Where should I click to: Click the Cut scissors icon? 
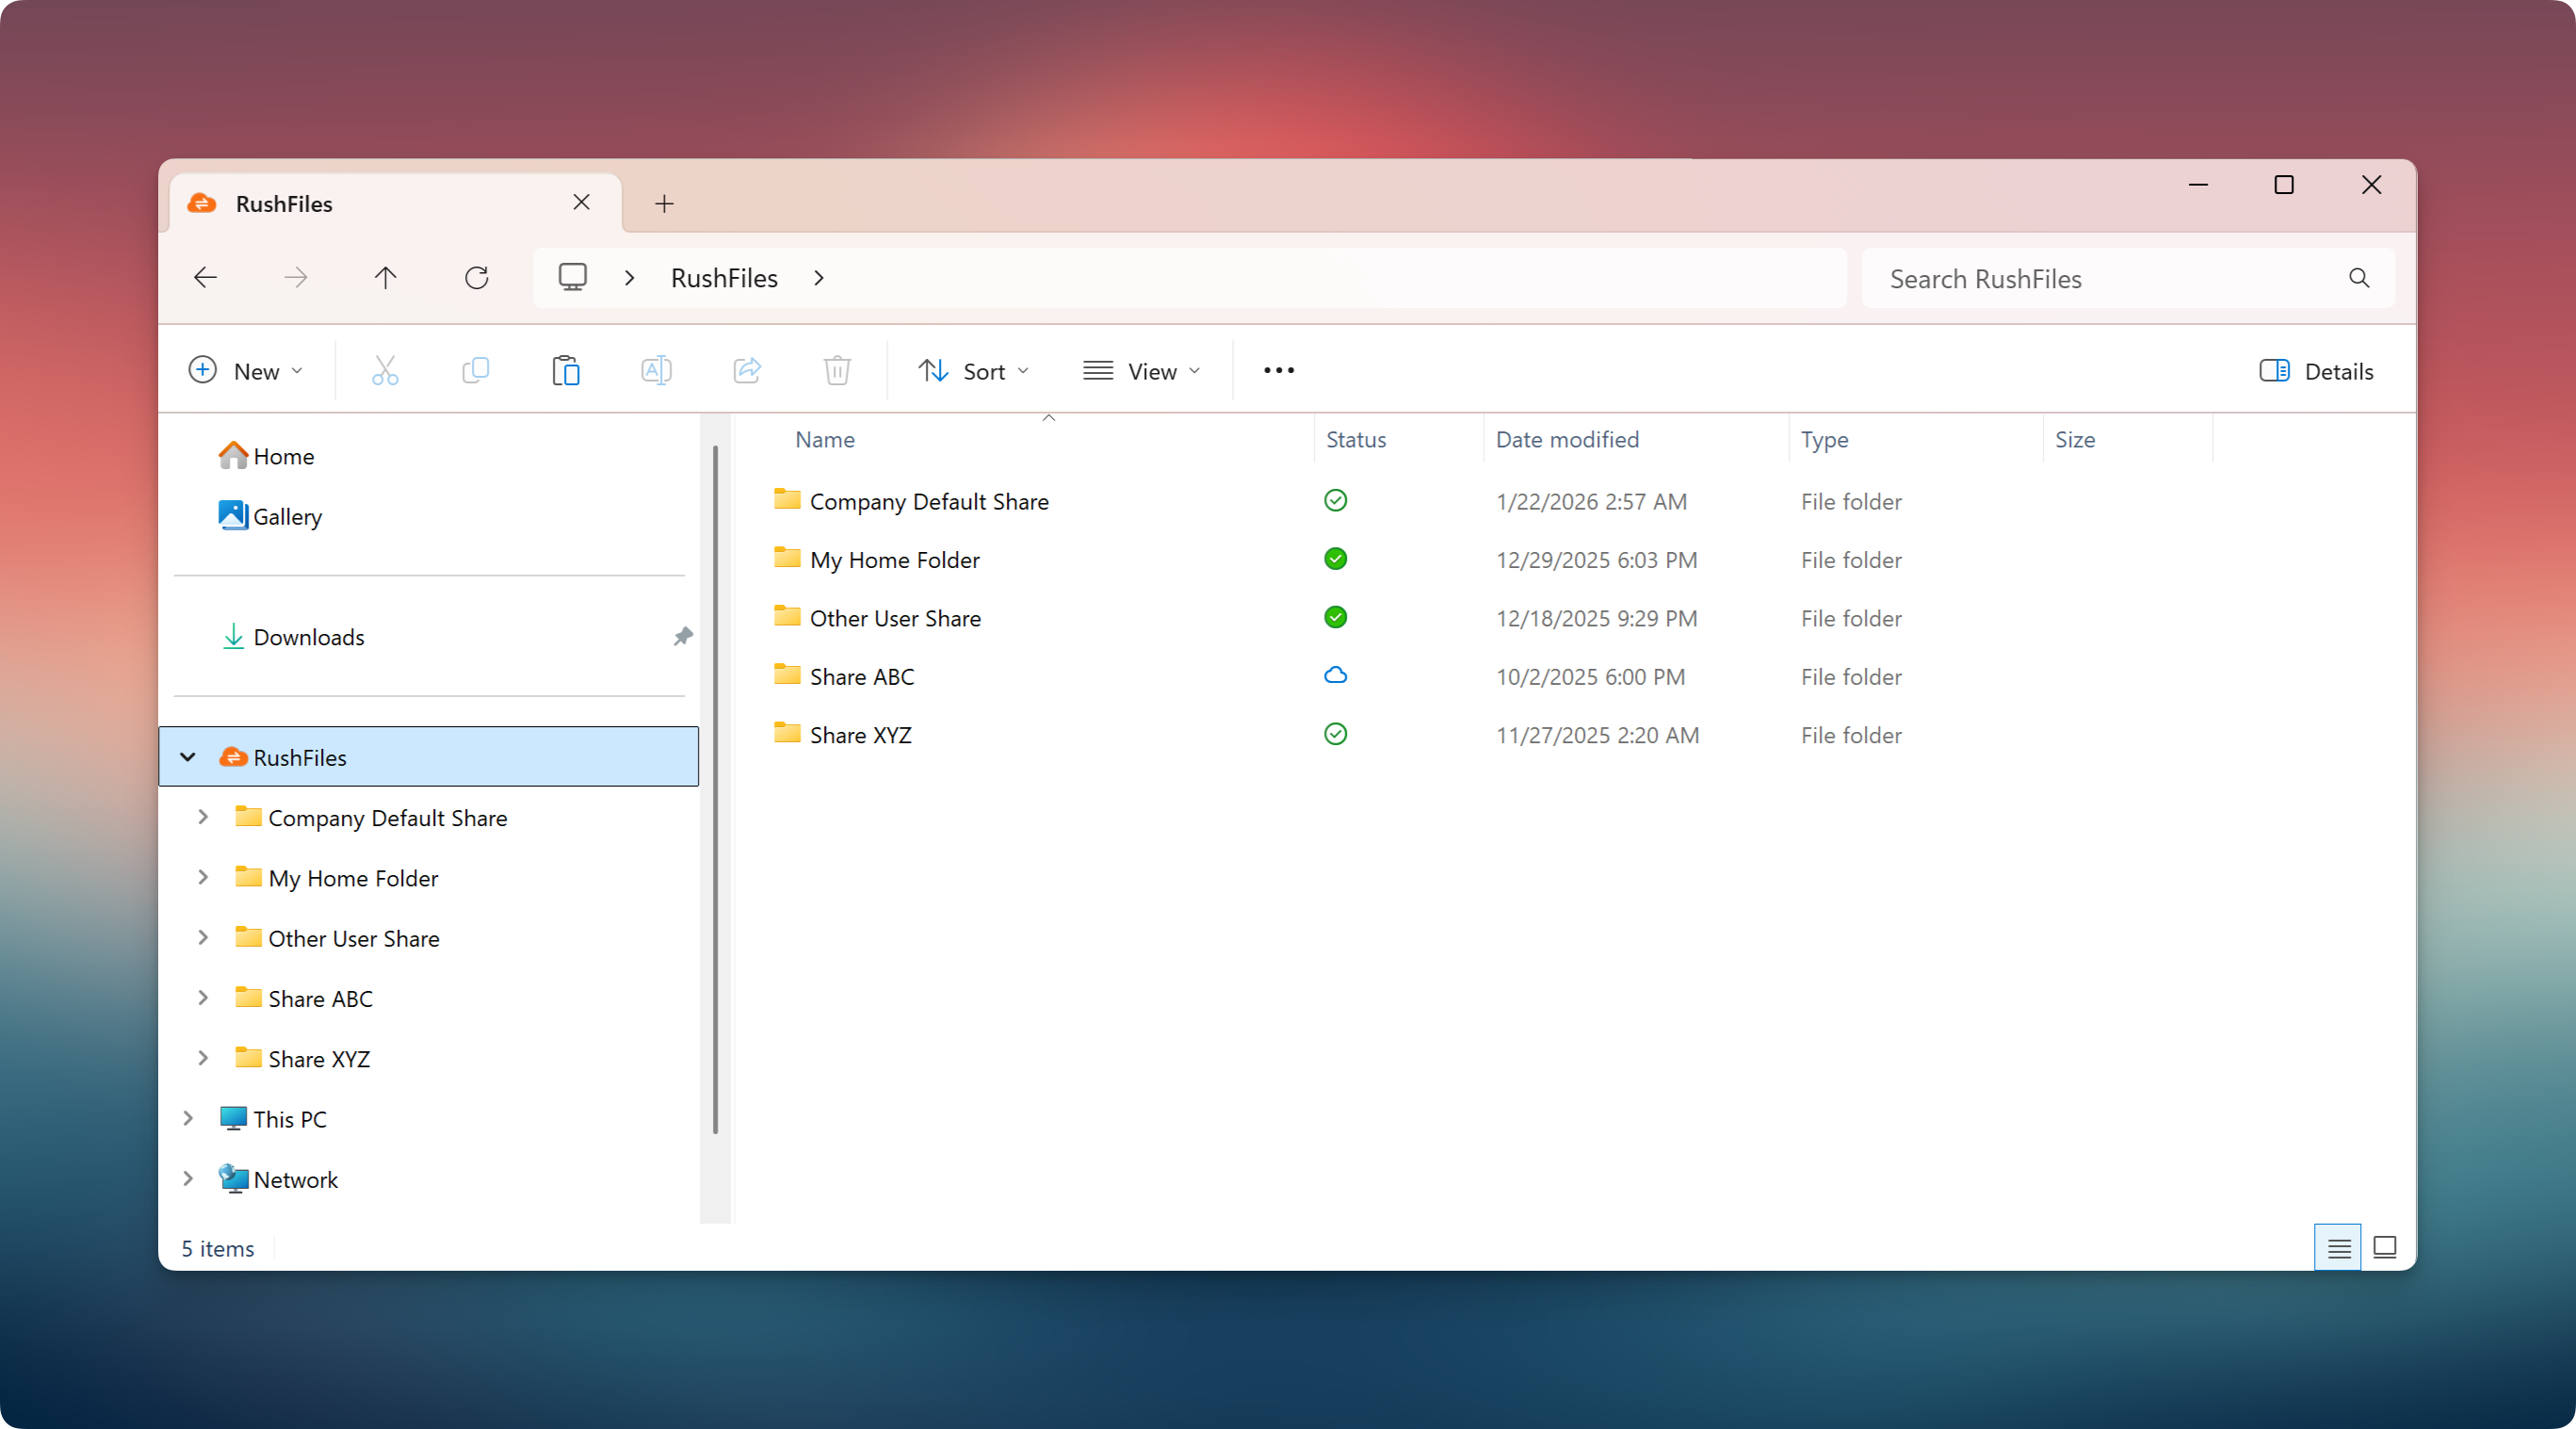click(385, 371)
